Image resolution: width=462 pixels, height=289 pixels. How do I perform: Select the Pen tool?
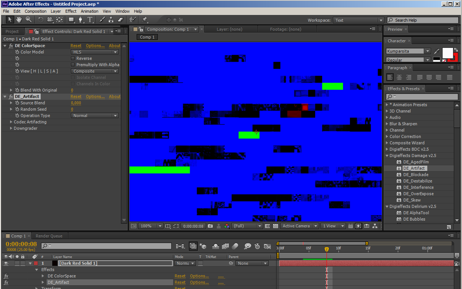point(80,20)
